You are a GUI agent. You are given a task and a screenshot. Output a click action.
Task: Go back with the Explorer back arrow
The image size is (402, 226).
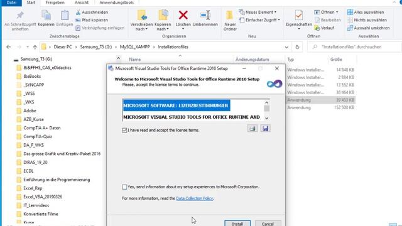[x=8, y=47]
